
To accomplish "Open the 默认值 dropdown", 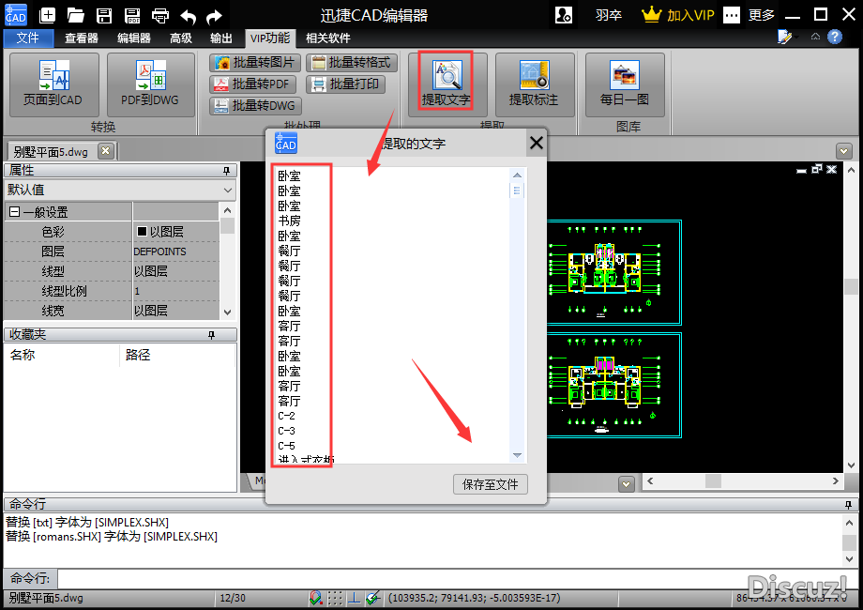I will click(x=227, y=190).
